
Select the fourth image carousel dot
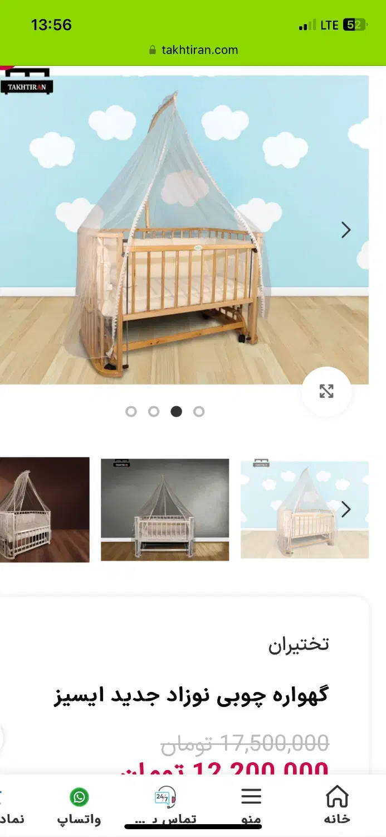(x=199, y=412)
